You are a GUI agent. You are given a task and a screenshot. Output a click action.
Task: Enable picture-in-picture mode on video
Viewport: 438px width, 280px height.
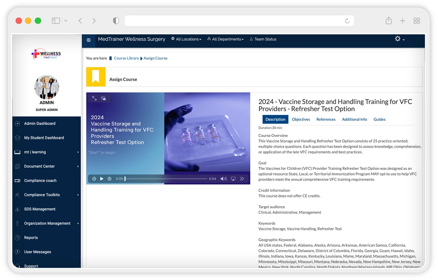point(103,99)
